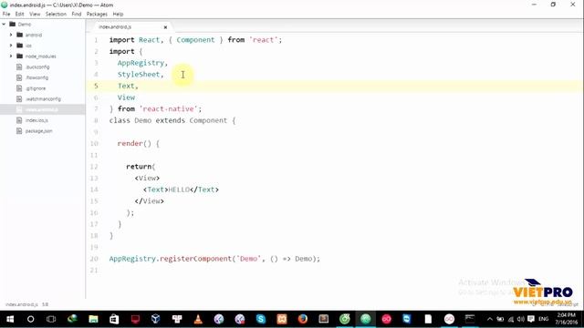The image size is (584, 328).
Task: Click the .gitignore file icon
Action: tap(19, 88)
